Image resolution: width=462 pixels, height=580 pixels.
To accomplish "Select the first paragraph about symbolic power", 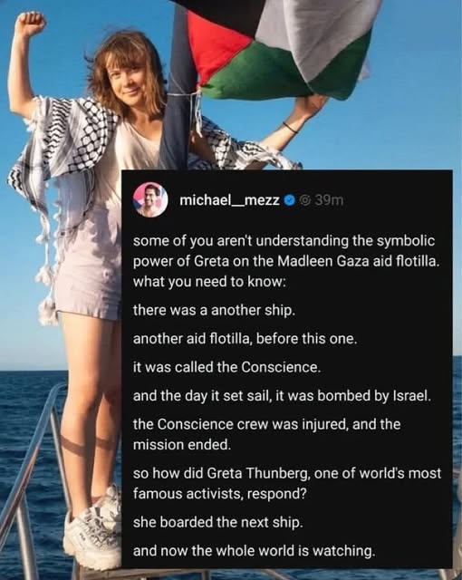I will pyautogui.click(x=286, y=261).
